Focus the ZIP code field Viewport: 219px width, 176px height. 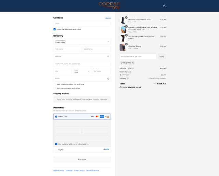point(102,71)
